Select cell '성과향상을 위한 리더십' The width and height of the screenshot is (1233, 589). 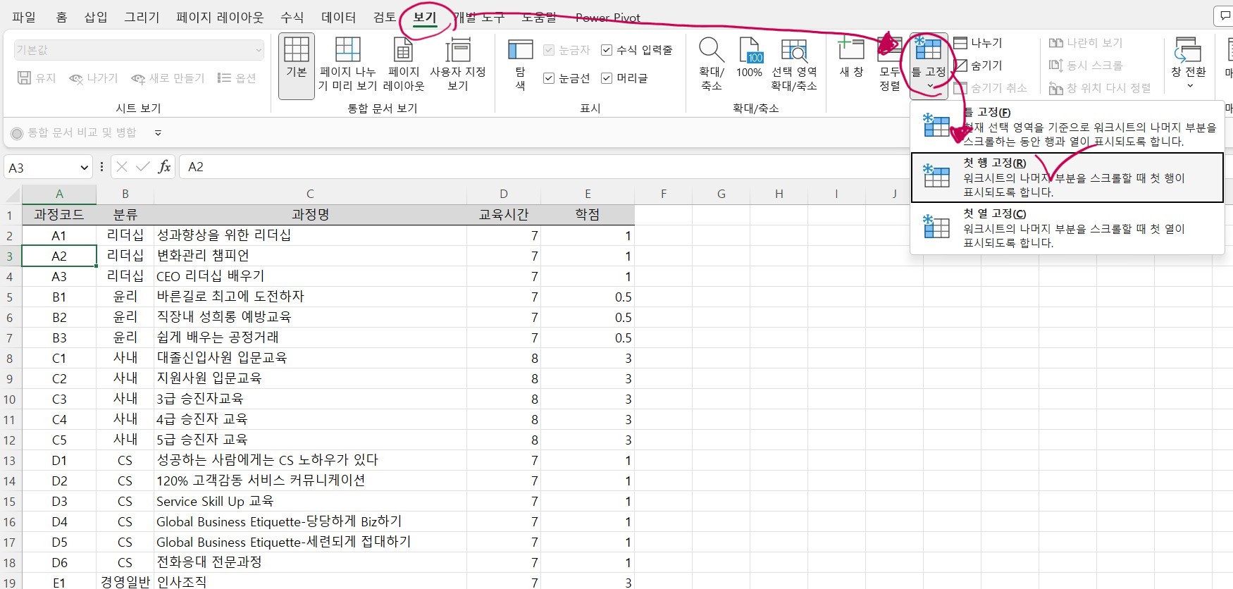point(310,235)
